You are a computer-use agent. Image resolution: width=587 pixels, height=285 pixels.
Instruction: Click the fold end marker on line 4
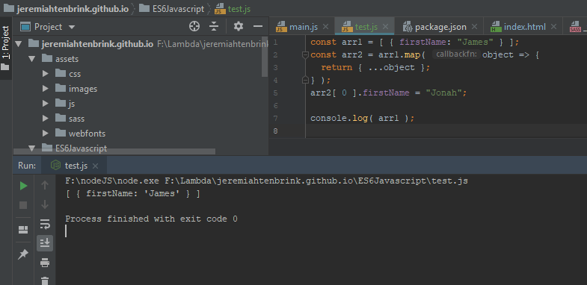point(305,80)
